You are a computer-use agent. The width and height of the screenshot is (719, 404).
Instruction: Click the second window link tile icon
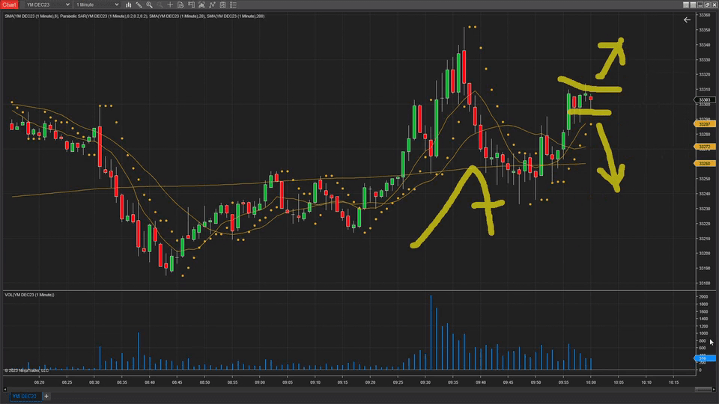coord(694,4)
